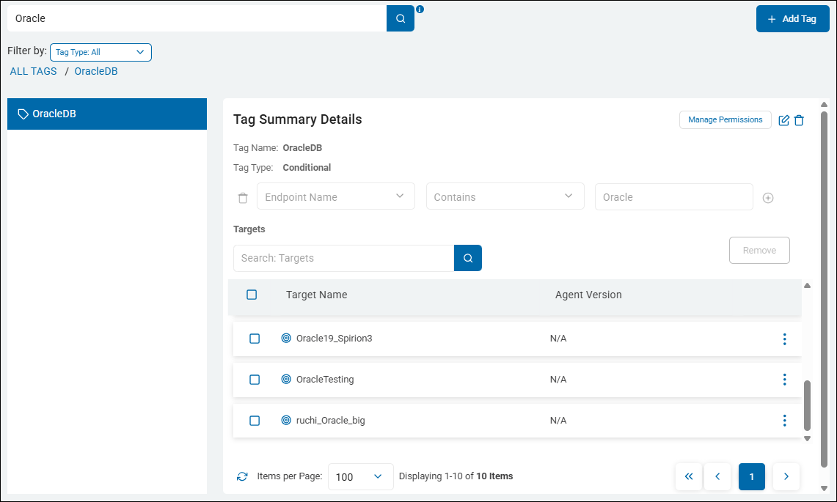This screenshot has width=837, height=502.
Task: Click the Targets search magnifier button
Action: 467,258
